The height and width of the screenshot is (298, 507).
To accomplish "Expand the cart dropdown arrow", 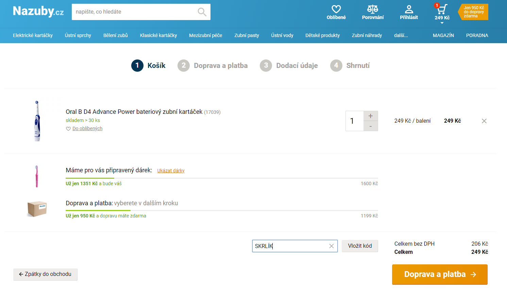I will 442,23.
